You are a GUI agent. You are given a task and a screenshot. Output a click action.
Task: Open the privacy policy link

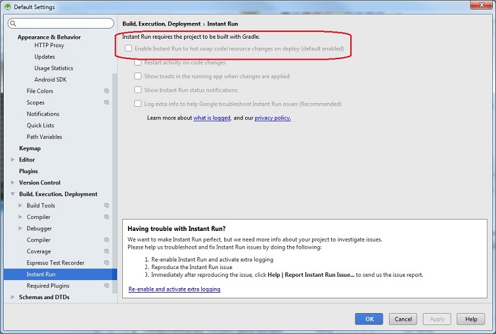(273, 118)
